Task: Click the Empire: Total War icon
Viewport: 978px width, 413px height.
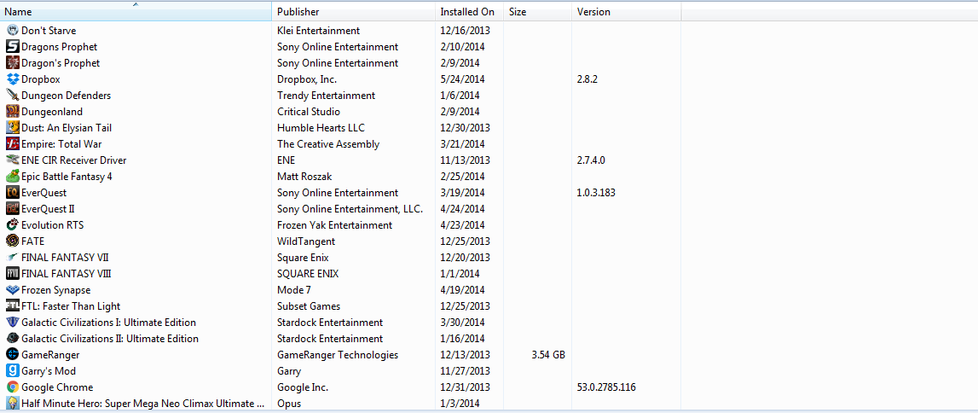Action: tap(13, 143)
